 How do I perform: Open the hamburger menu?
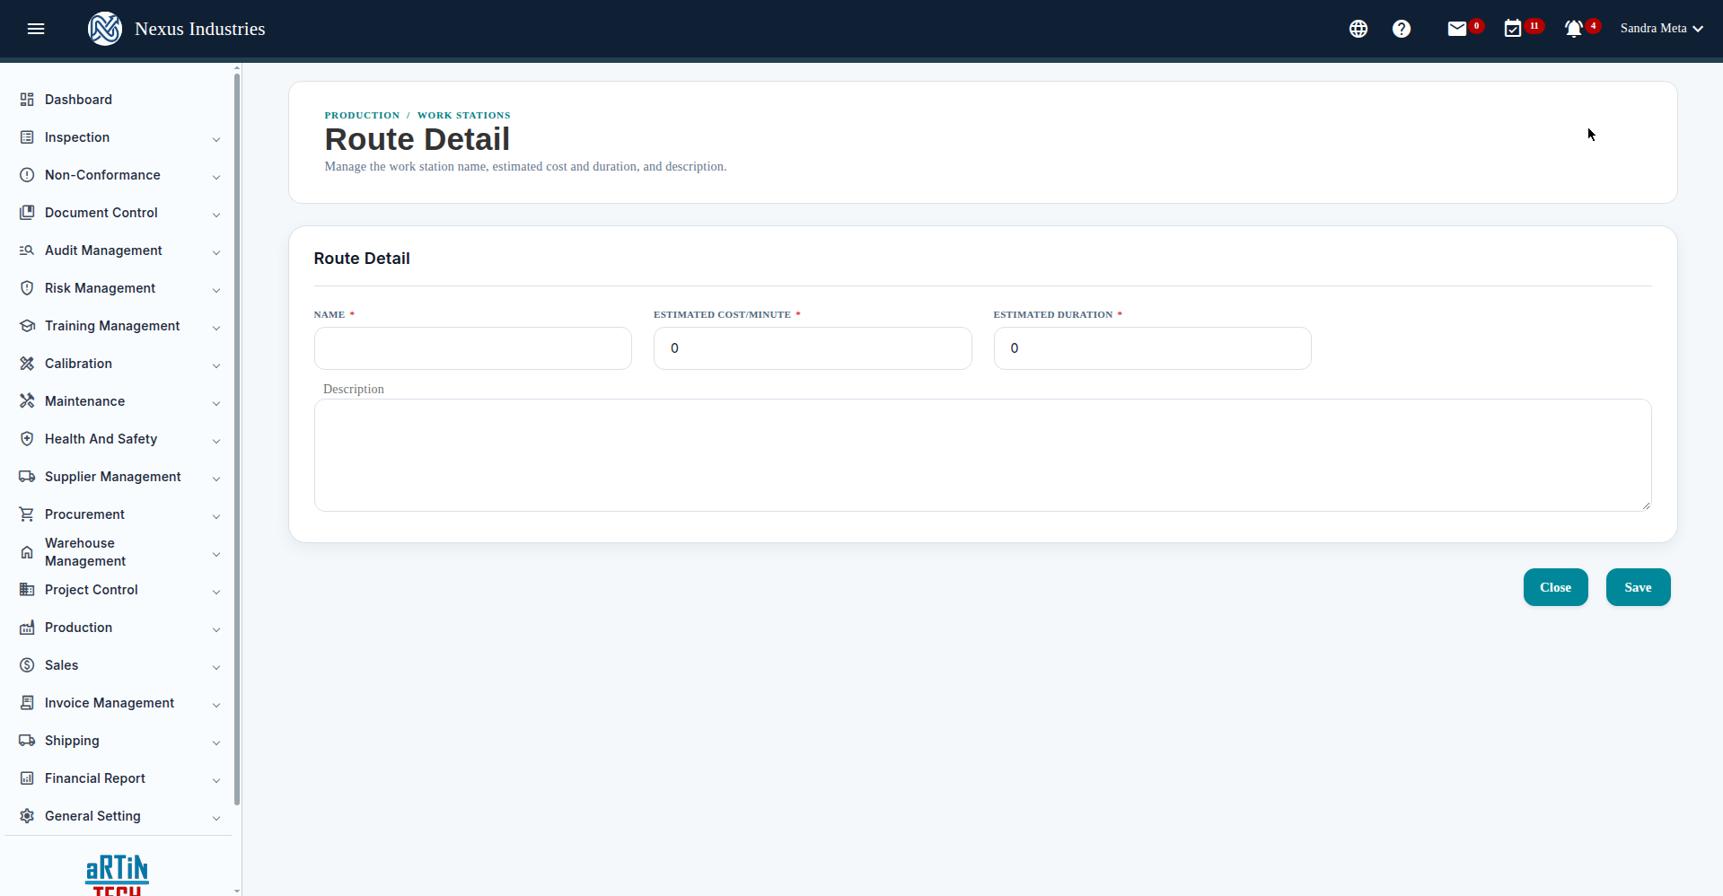pos(36,29)
